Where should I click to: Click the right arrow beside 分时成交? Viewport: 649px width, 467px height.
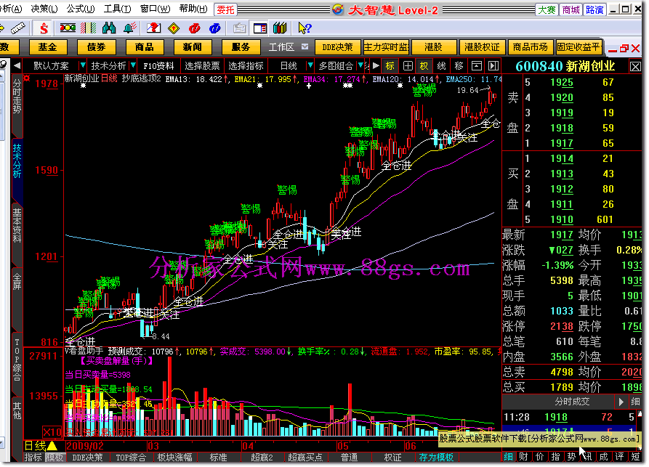[x=621, y=402]
